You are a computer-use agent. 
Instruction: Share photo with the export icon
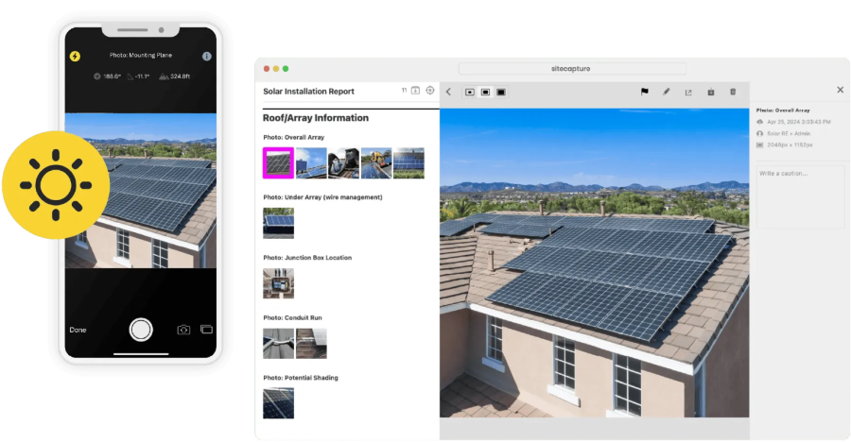point(688,93)
